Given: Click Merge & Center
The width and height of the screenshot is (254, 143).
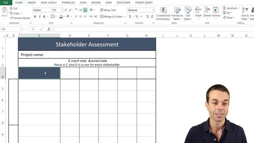Looking at the screenshot, I should click(x=112, y=16).
